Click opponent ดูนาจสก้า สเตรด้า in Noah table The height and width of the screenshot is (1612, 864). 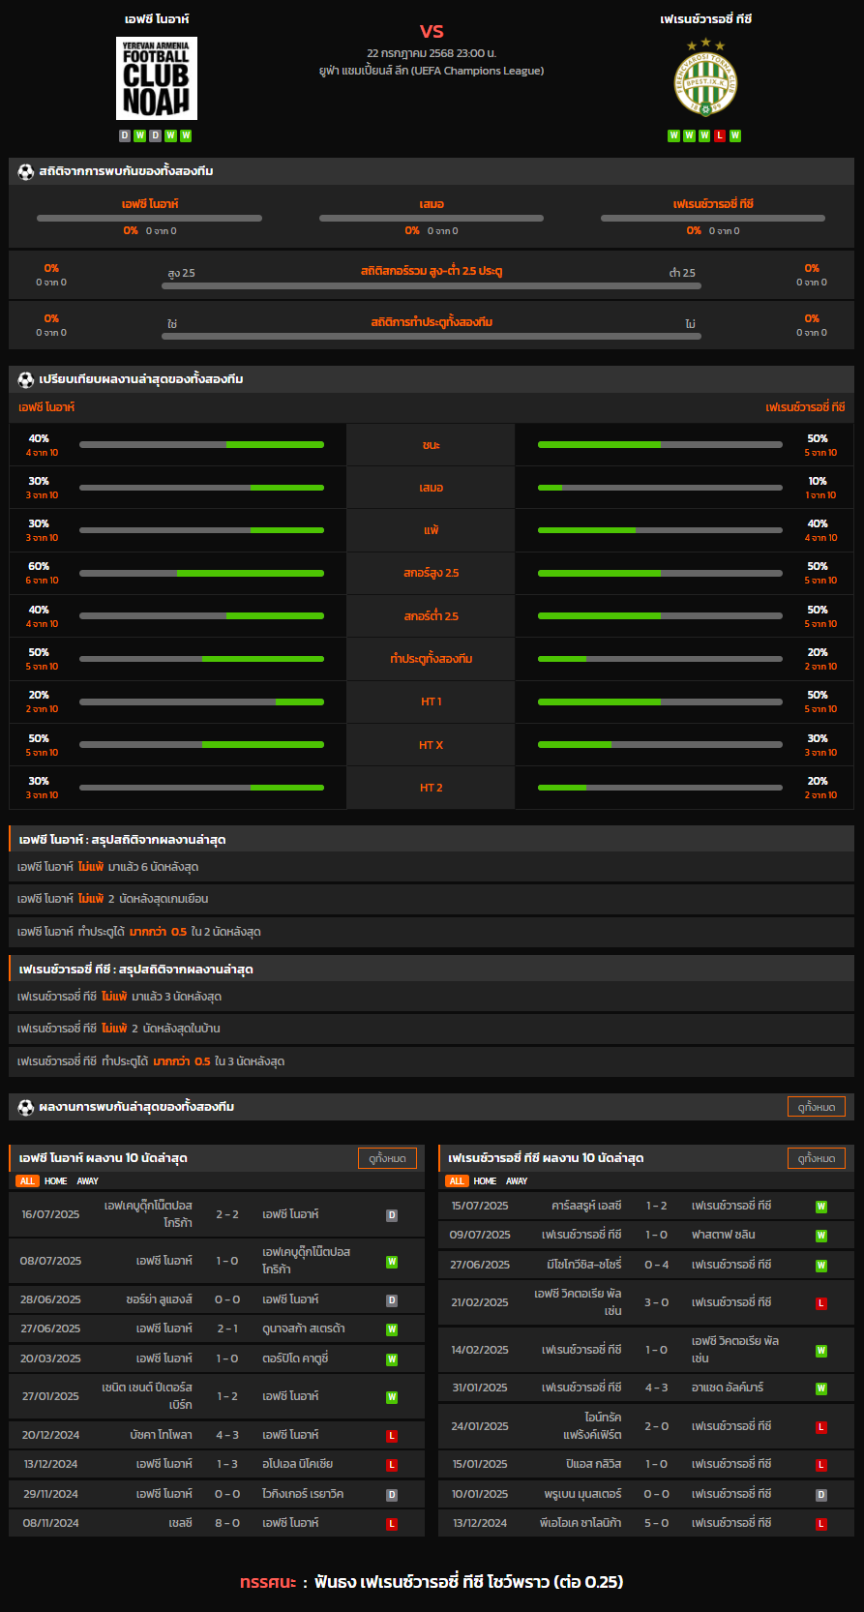click(x=303, y=1328)
